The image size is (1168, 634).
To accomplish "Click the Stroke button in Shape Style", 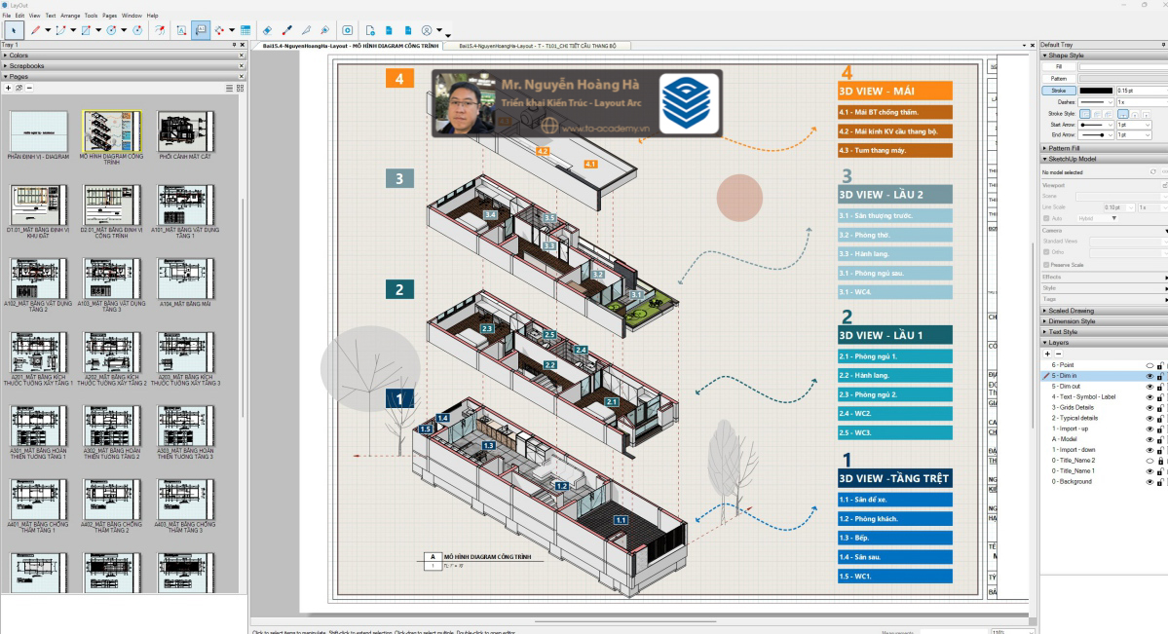I will click(1059, 91).
